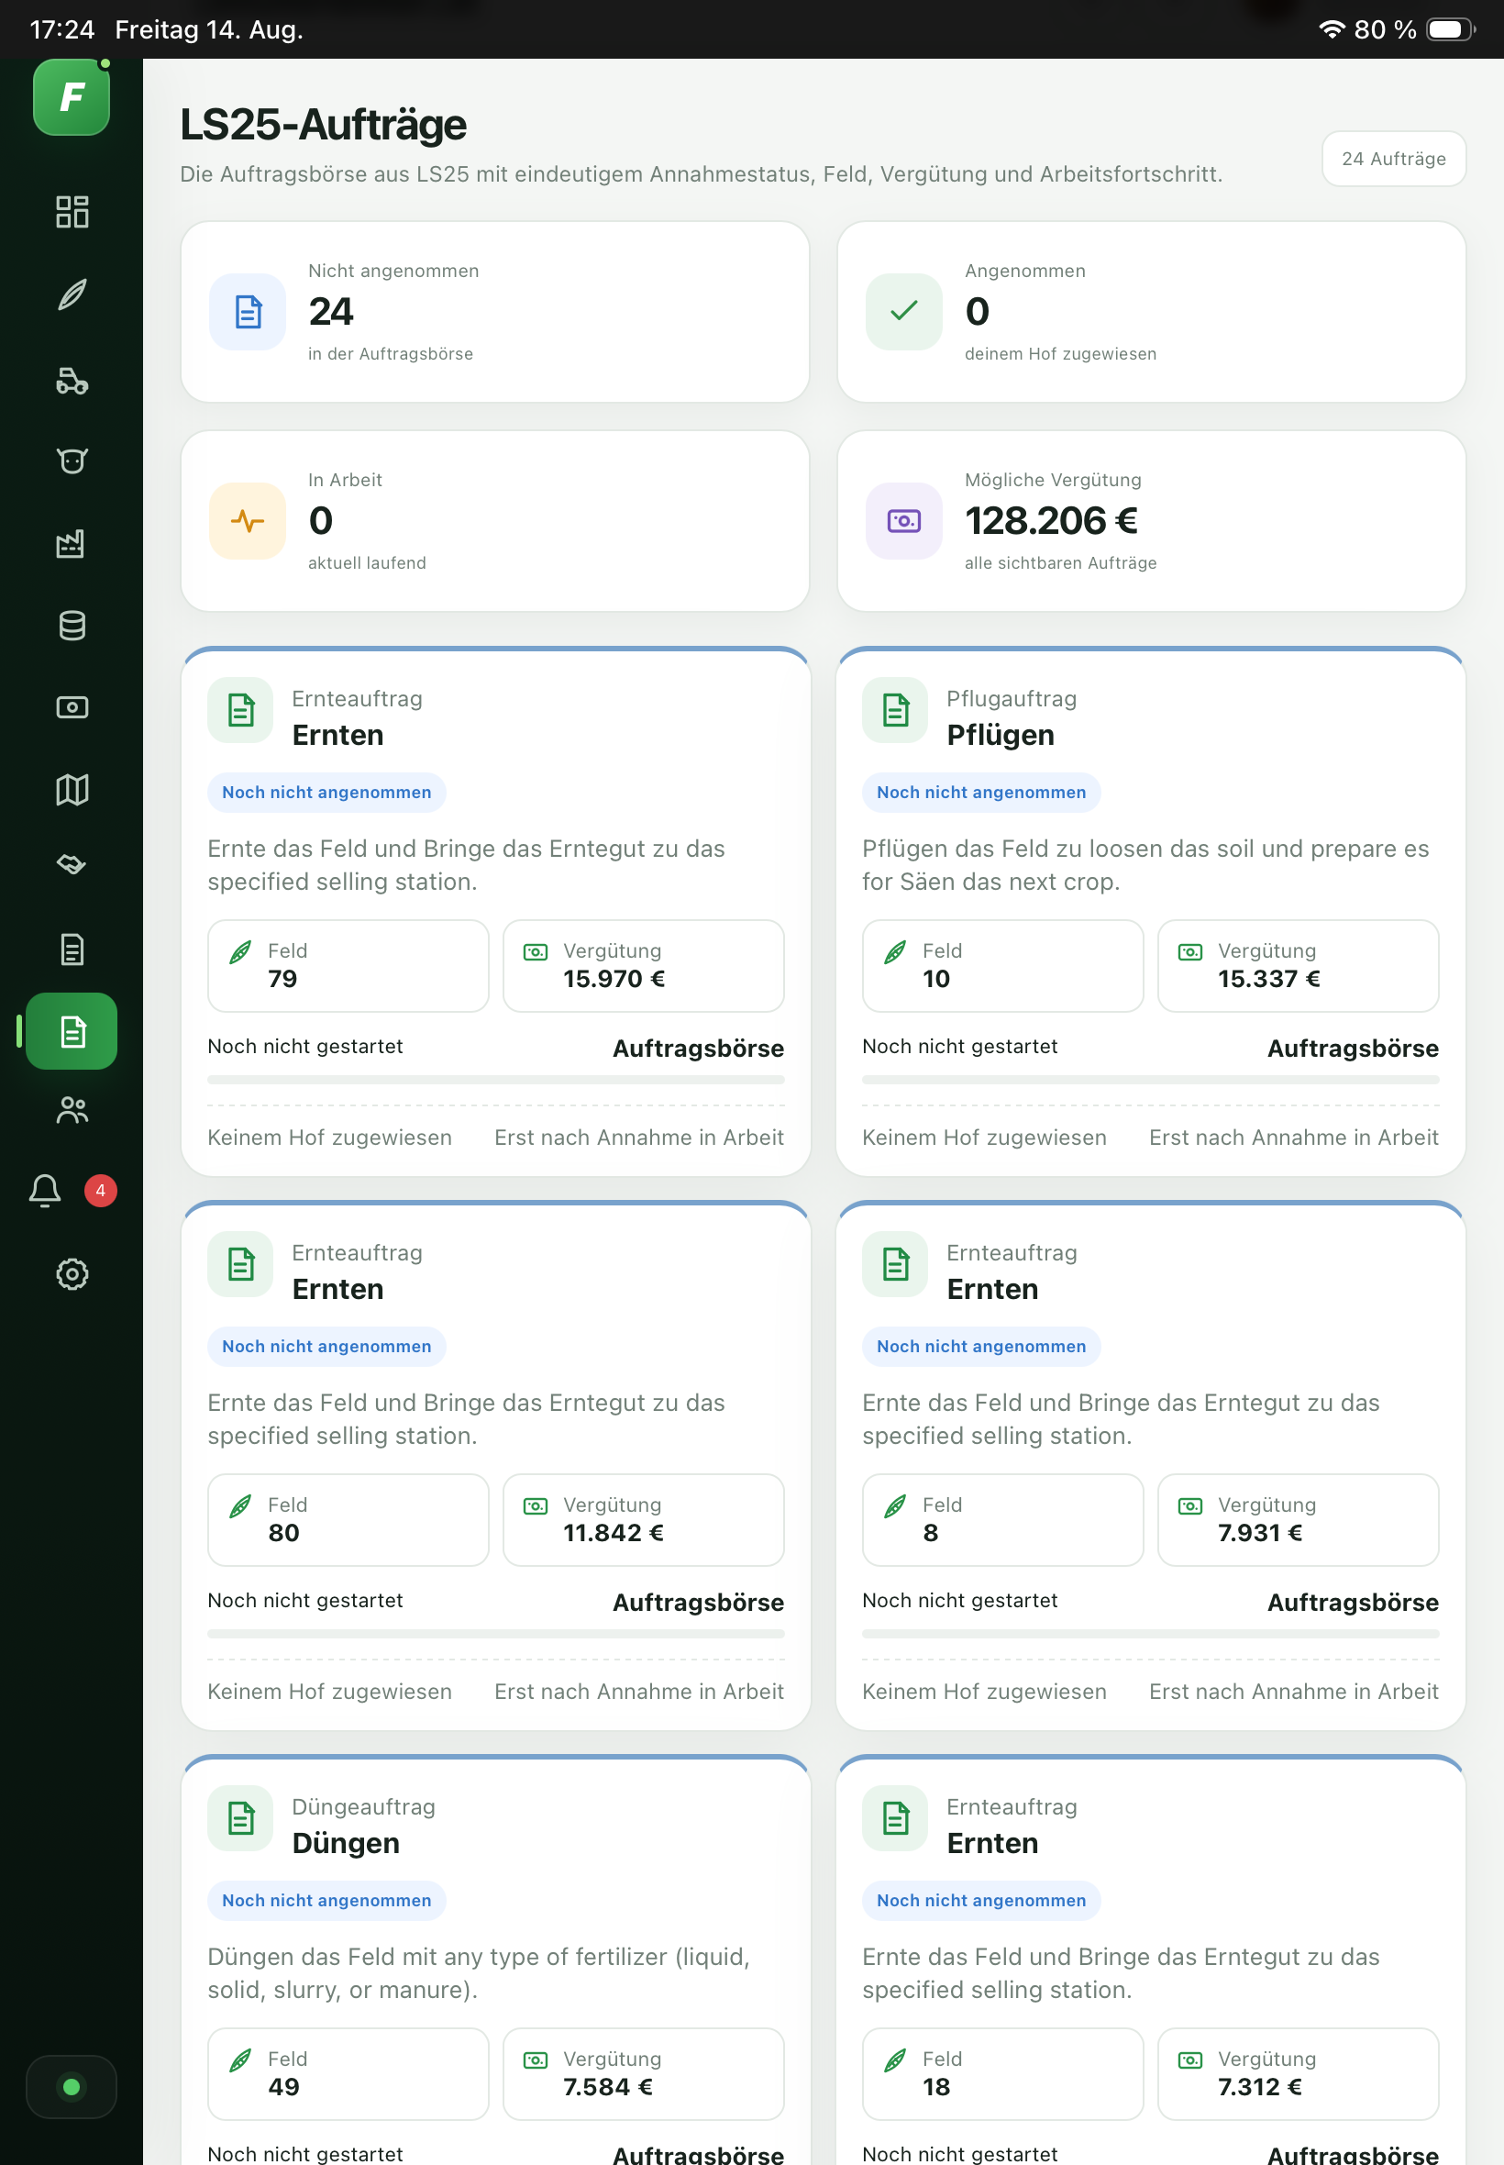
Task: Tap the document icon of Ernten Feld 79
Action: [x=240, y=710]
